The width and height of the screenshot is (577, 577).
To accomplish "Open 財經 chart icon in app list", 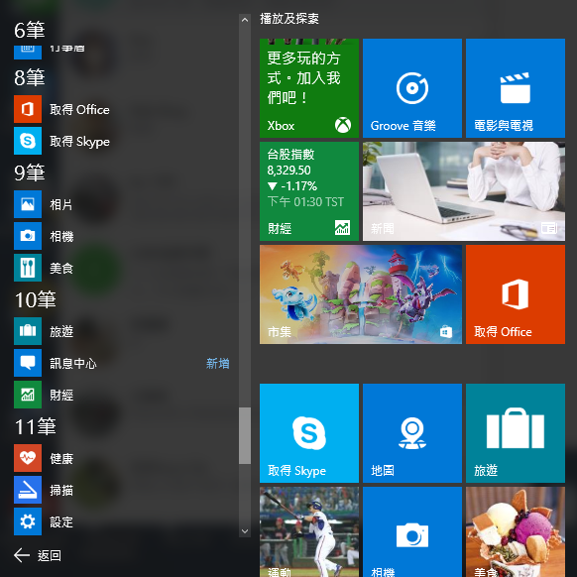I will click(28, 395).
